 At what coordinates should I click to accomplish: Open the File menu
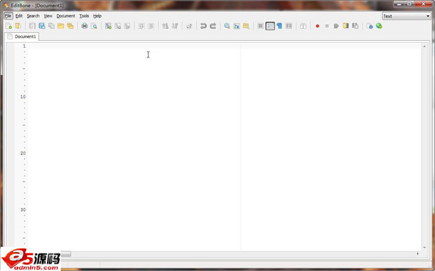coord(8,16)
